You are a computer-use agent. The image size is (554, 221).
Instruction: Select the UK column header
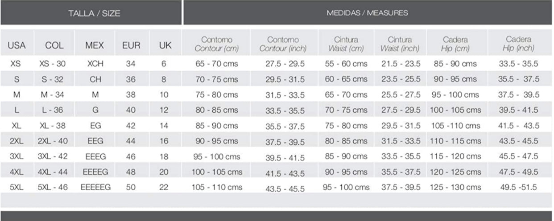click(x=163, y=45)
